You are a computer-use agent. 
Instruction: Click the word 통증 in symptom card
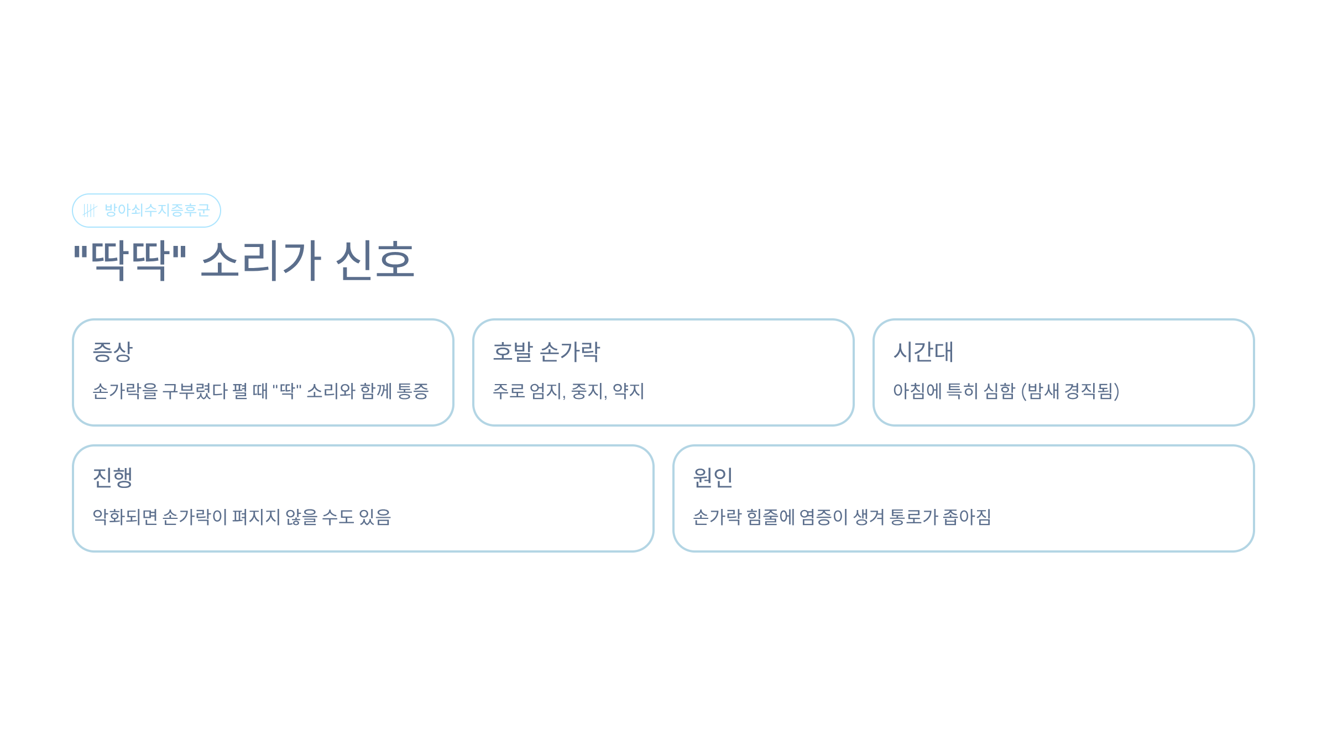point(412,391)
